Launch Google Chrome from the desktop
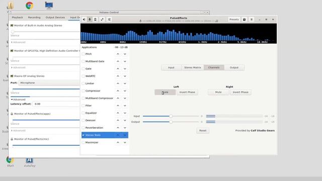Screen dimensions: 322x181 (x=29, y=6)
